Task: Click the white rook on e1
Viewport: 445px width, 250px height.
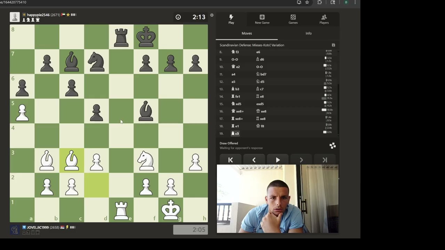Action: 121,210
